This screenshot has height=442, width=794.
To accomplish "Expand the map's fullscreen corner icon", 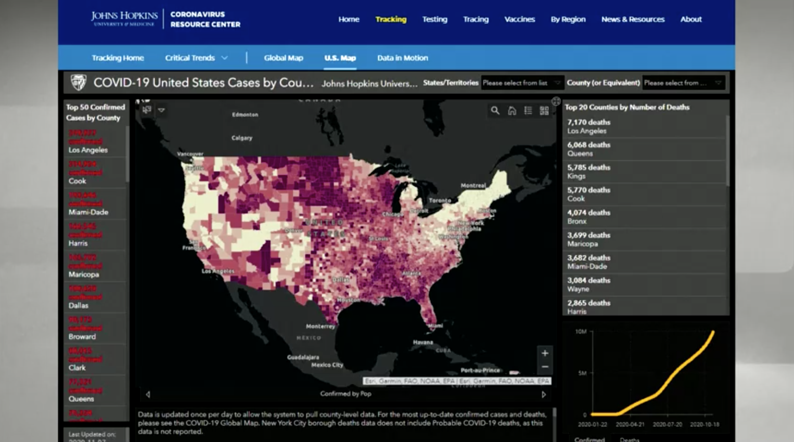I will click(x=556, y=101).
